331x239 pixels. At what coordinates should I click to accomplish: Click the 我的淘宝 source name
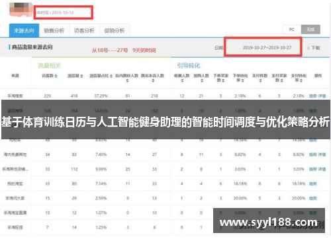[x=15, y=184]
